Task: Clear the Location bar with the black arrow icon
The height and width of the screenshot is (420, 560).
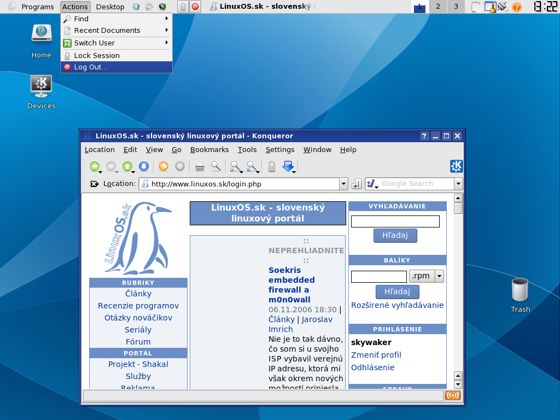Action: tap(94, 184)
